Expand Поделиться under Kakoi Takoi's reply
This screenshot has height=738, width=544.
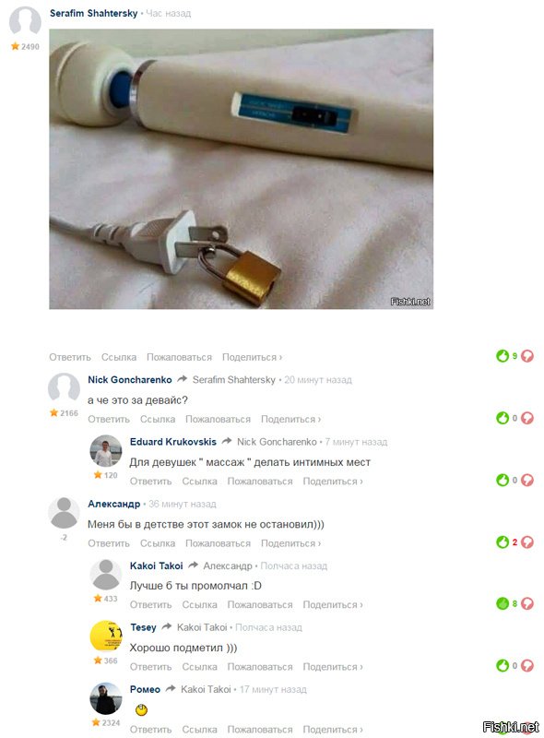click(333, 605)
